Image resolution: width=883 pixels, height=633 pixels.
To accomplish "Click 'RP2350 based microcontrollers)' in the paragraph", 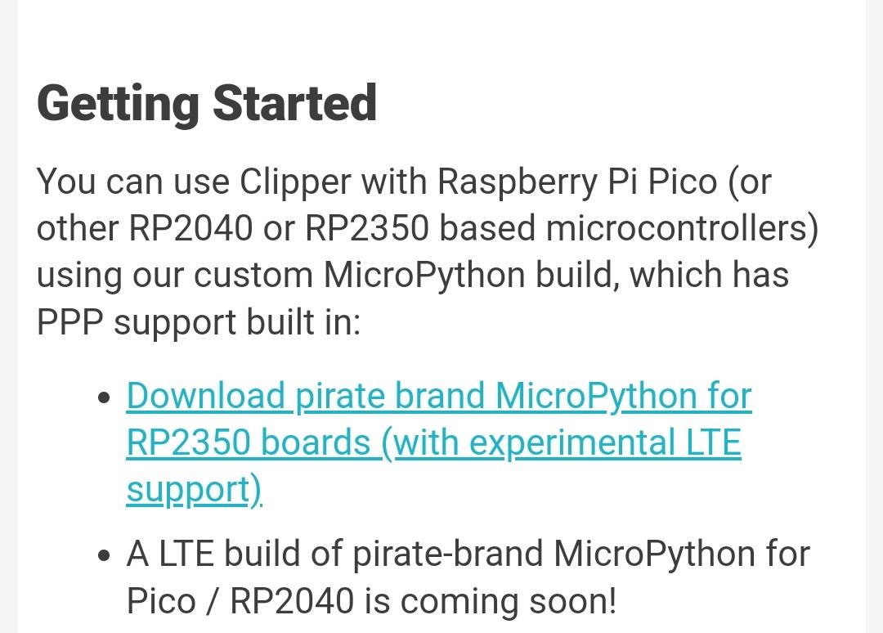I will (562, 229).
